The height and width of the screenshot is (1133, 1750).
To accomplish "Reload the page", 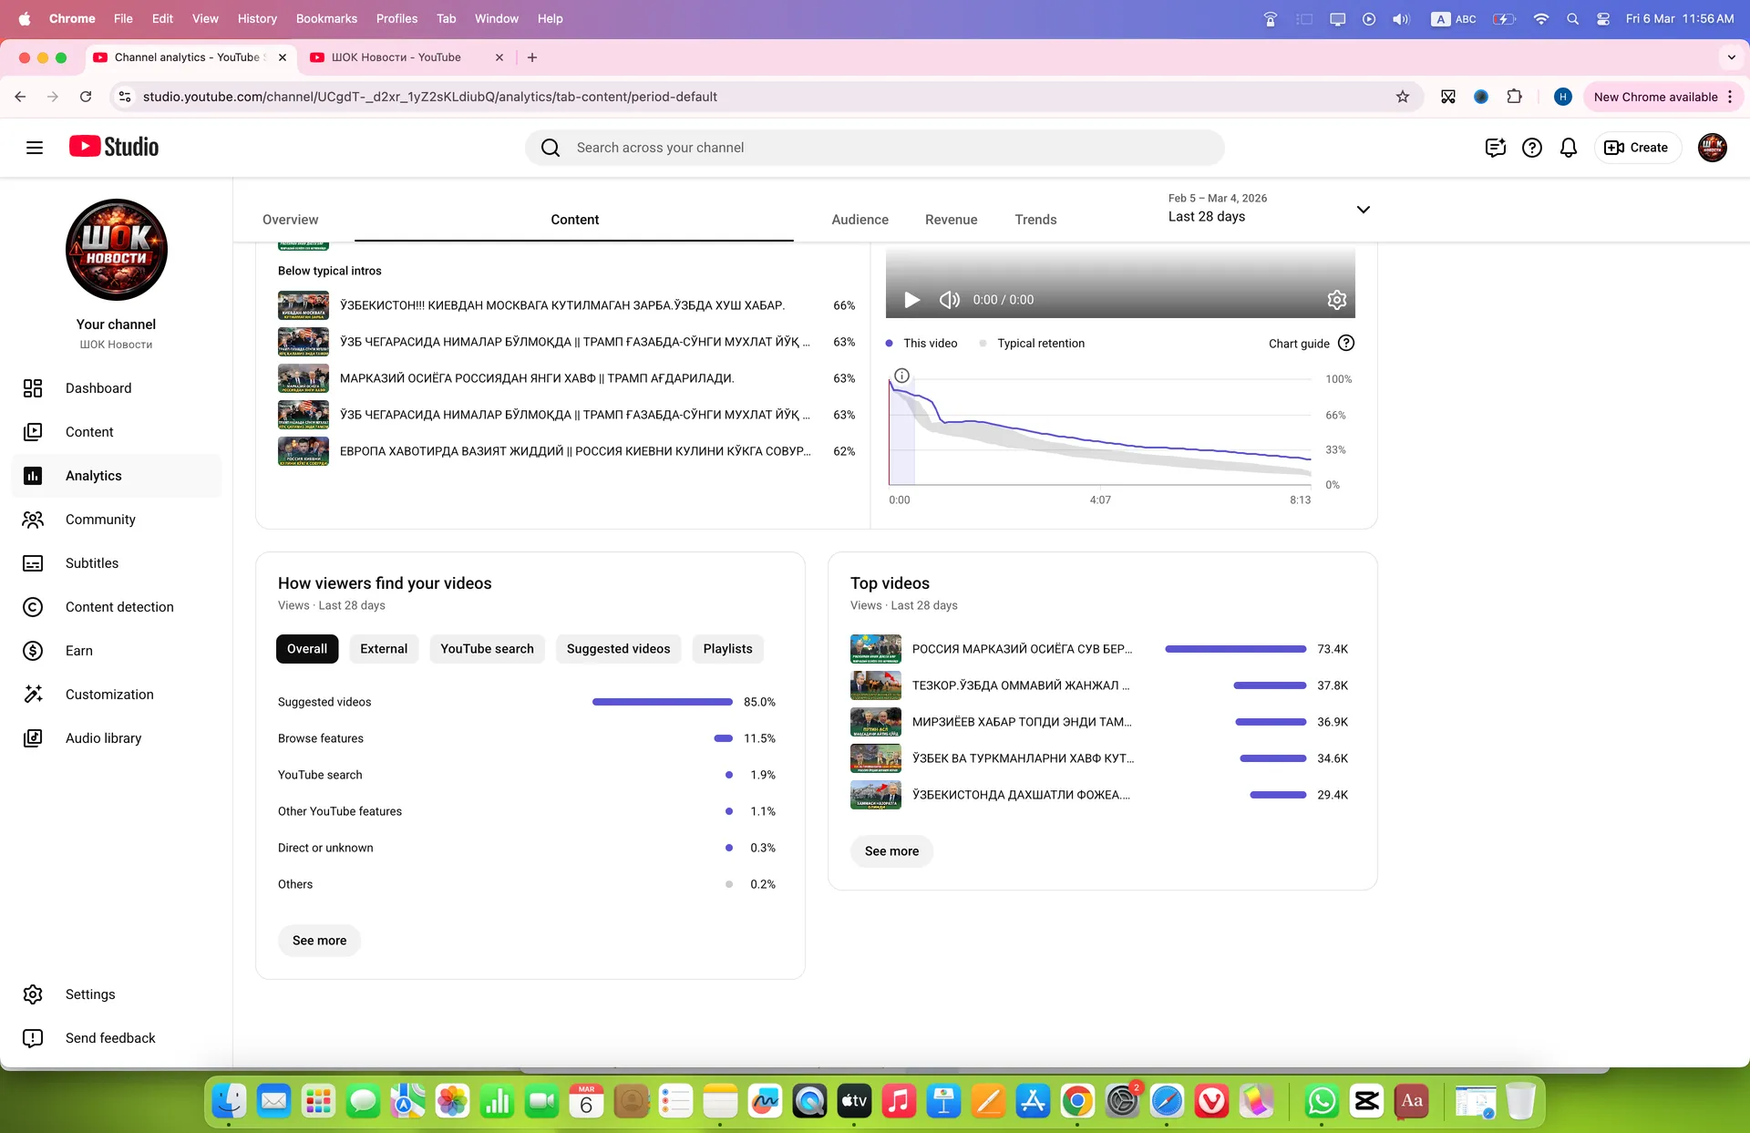I will [x=86, y=97].
